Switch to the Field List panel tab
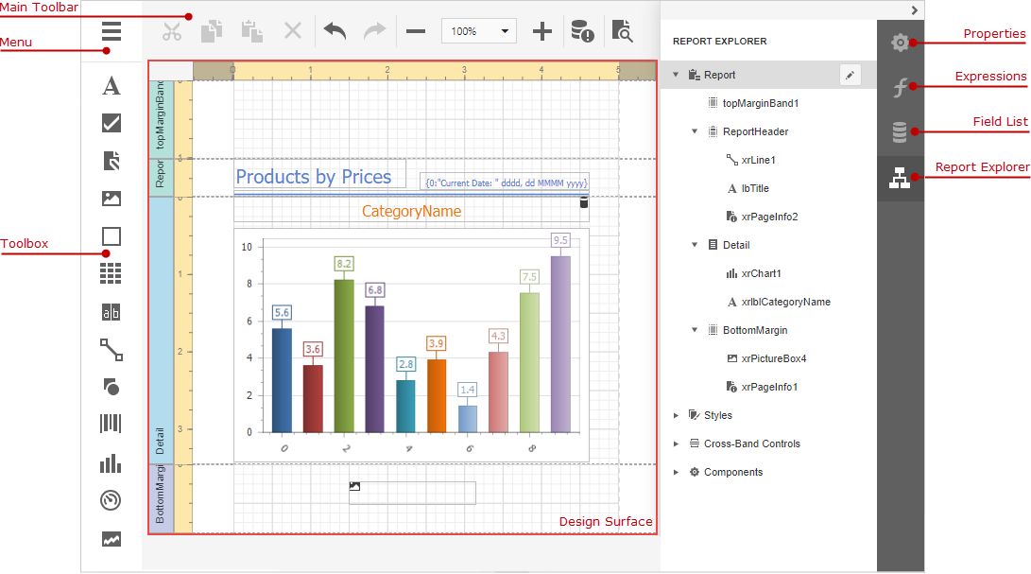 [901, 132]
